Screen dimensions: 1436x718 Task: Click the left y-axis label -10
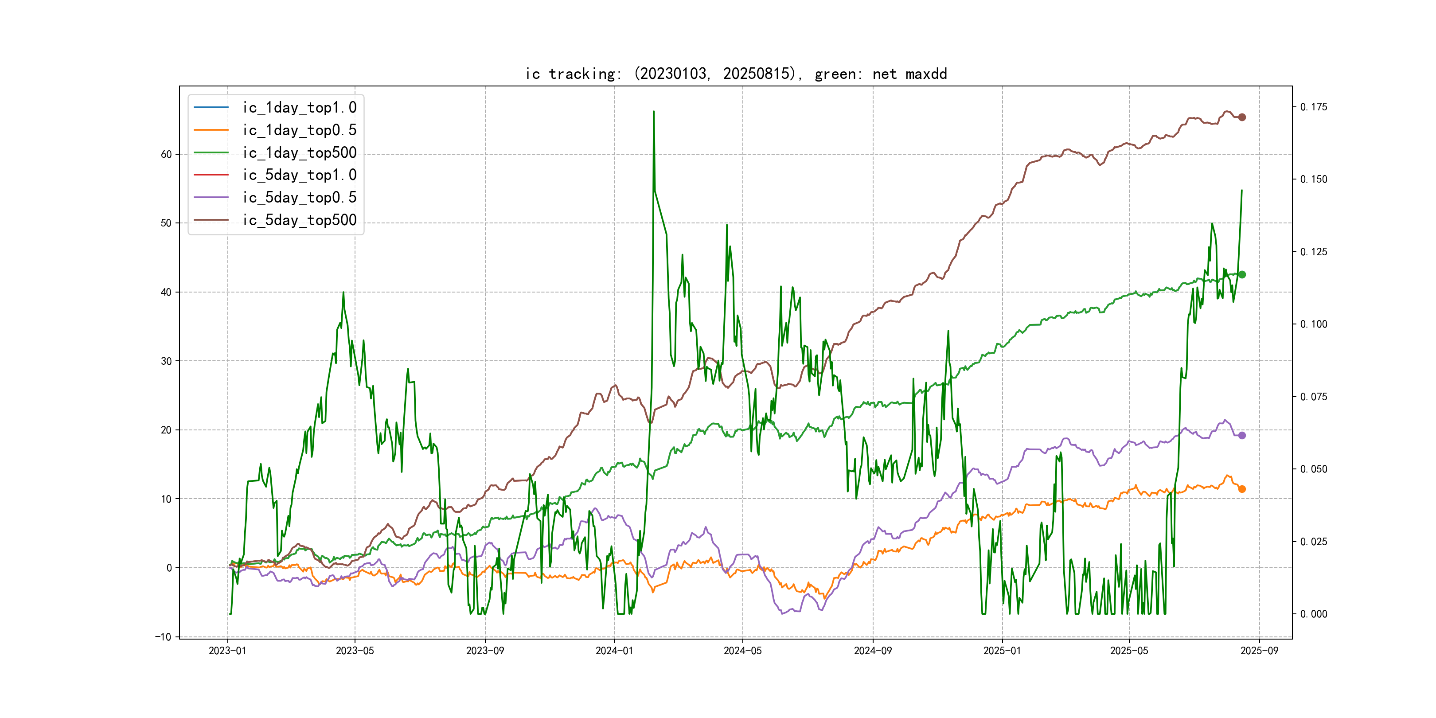(x=164, y=636)
